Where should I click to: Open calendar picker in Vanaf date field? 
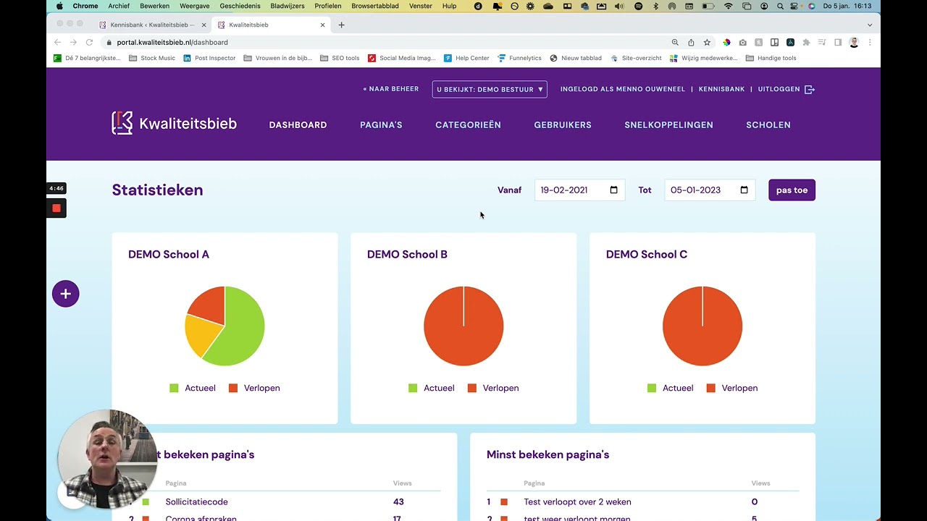tap(613, 190)
